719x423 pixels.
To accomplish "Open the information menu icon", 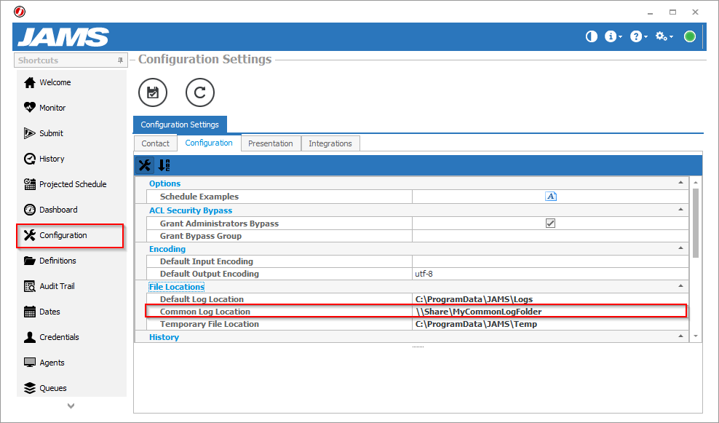I will pos(613,36).
